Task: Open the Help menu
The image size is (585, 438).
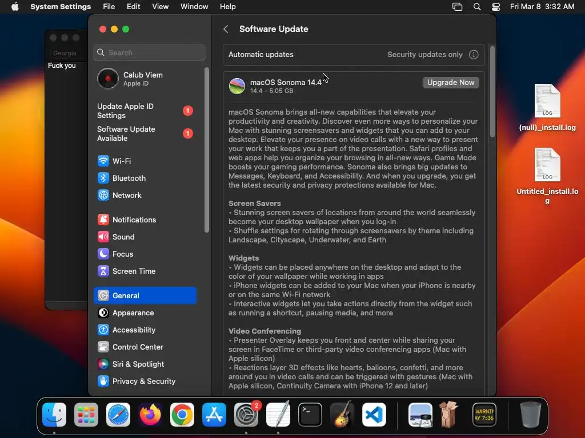Action: pyautogui.click(x=227, y=7)
